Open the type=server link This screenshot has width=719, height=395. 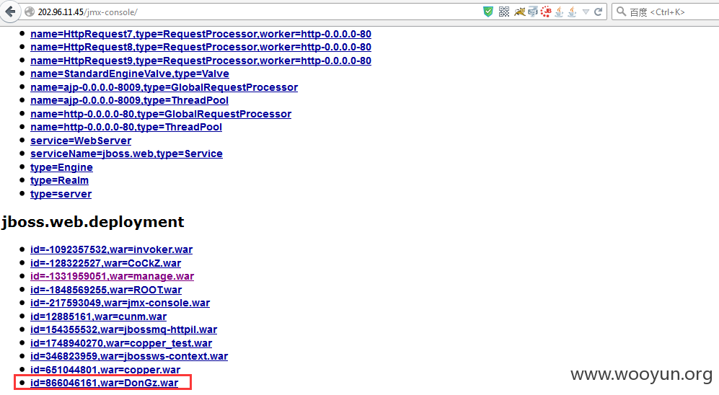(x=61, y=194)
